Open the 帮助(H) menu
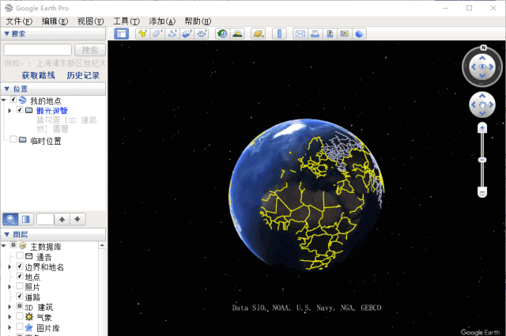The width and height of the screenshot is (506, 336). pyautogui.click(x=198, y=21)
